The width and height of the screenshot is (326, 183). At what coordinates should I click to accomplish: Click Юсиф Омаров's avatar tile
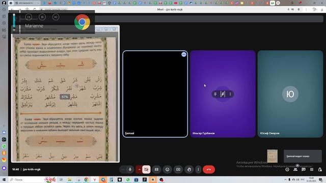pyautogui.click(x=290, y=94)
